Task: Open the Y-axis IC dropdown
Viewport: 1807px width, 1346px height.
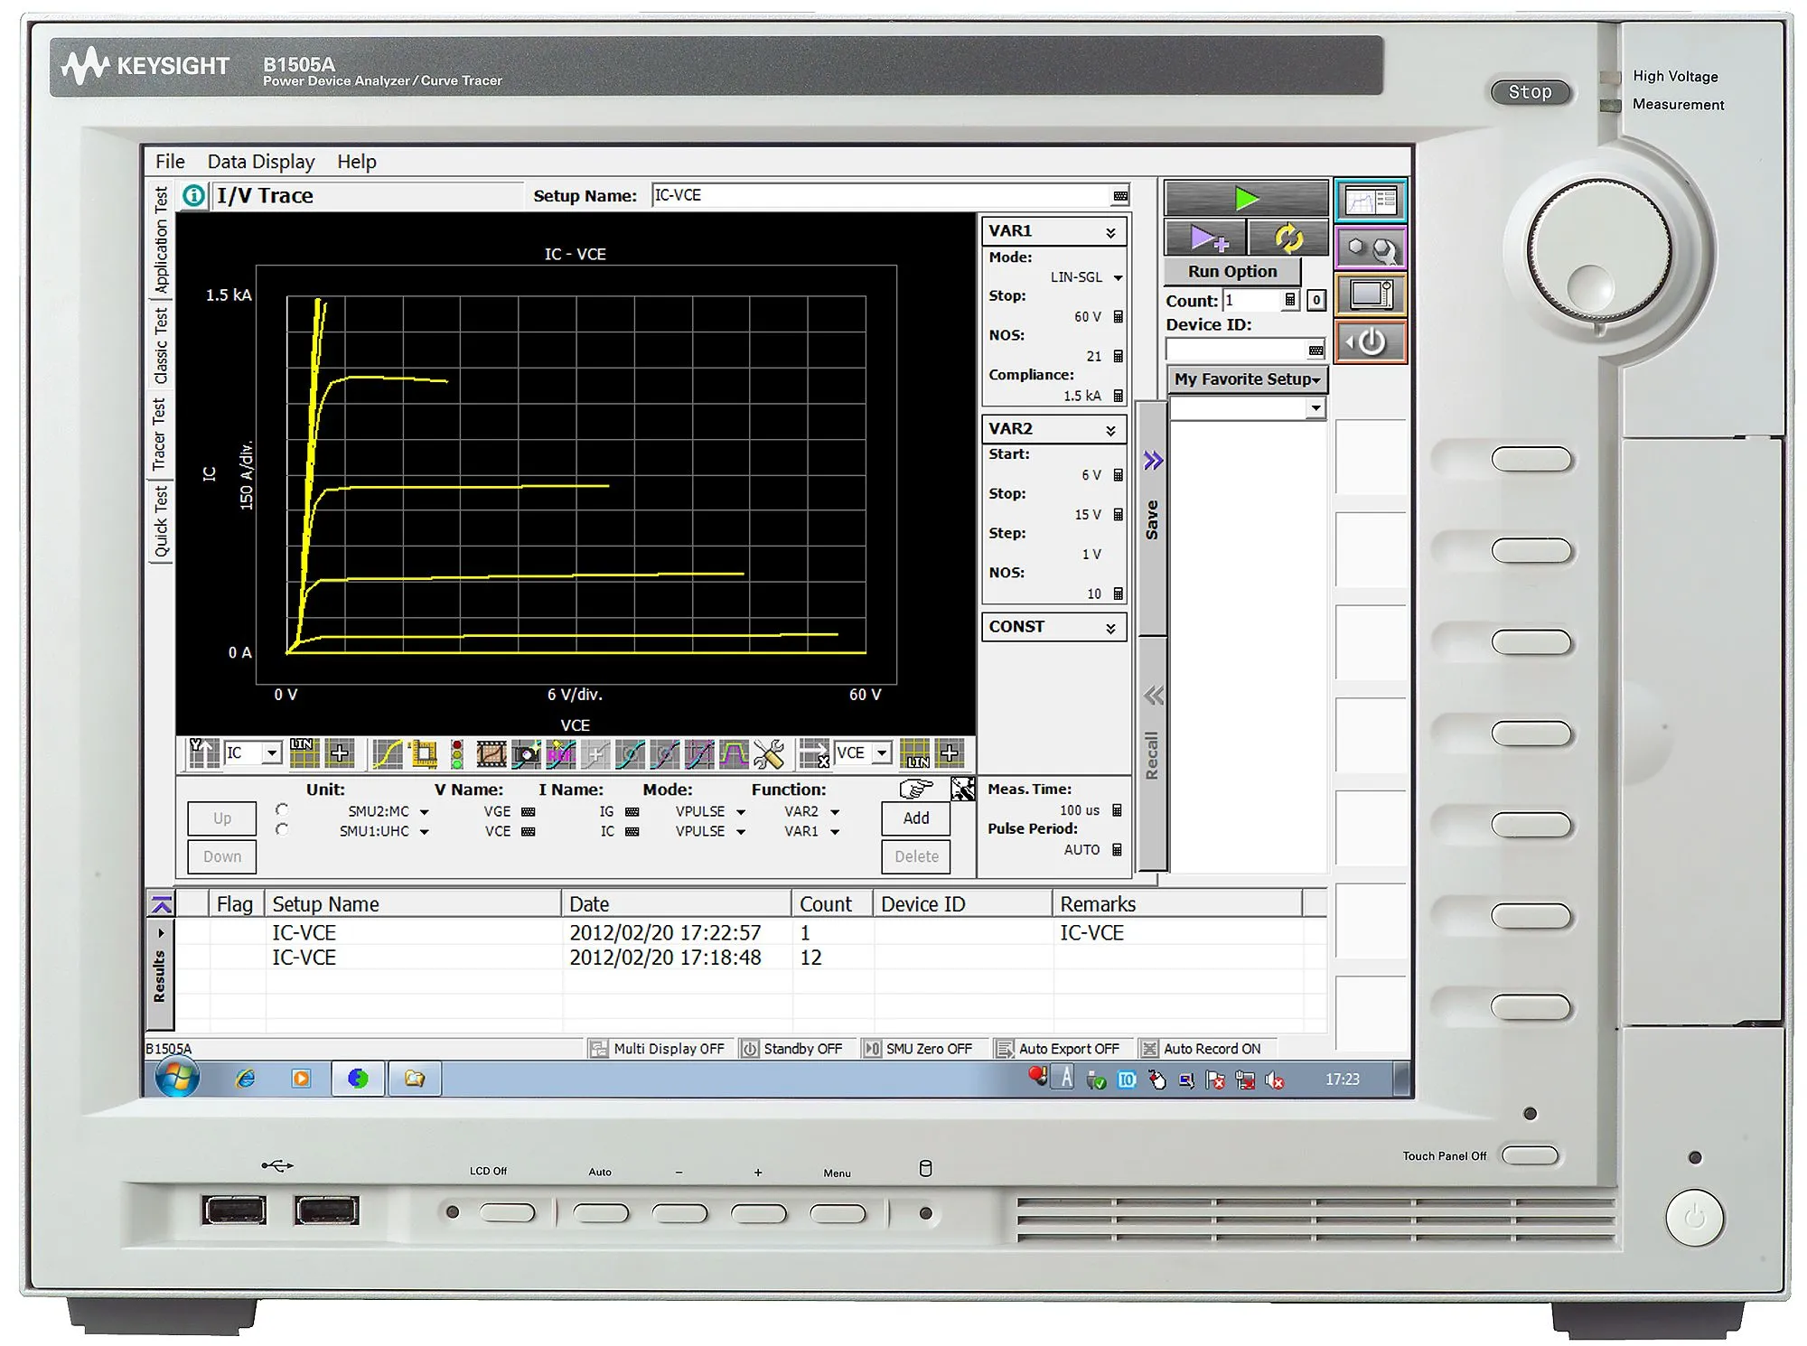Action: [x=271, y=752]
